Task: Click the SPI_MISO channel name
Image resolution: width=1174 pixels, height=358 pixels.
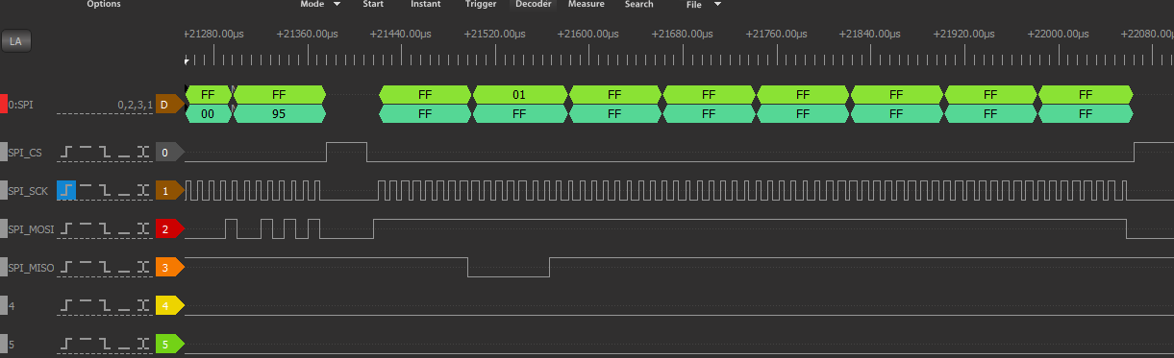Action: (31, 268)
